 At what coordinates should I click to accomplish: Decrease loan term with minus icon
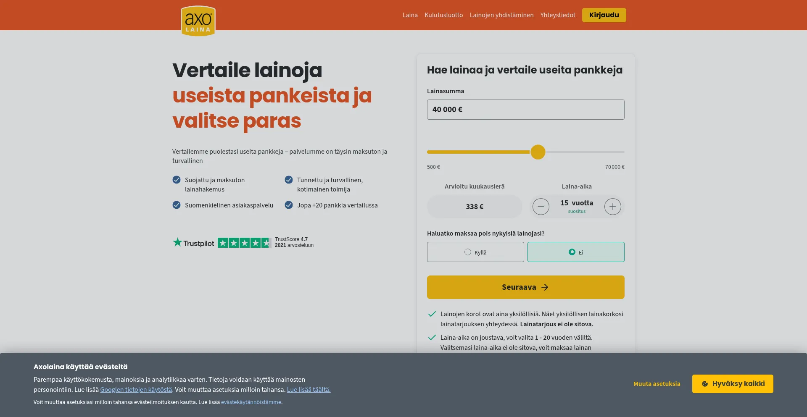pyautogui.click(x=541, y=207)
